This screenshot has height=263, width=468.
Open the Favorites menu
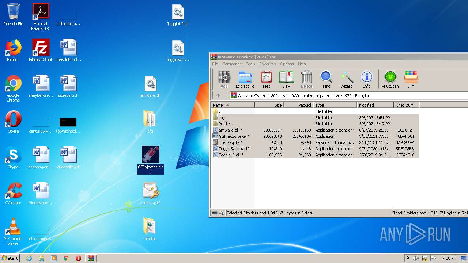coord(268,64)
